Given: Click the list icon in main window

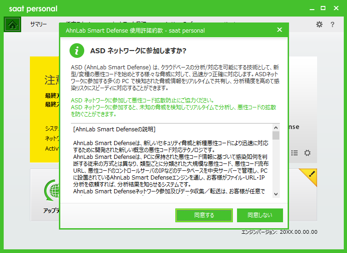Looking at the screenshot, I should click(x=295, y=153).
